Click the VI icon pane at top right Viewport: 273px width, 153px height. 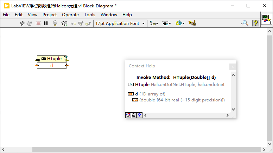click(267, 19)
